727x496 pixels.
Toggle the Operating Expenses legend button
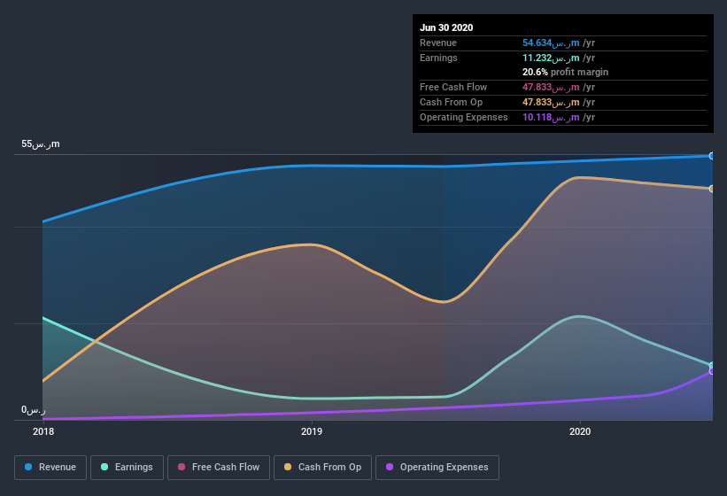(437, 468)
